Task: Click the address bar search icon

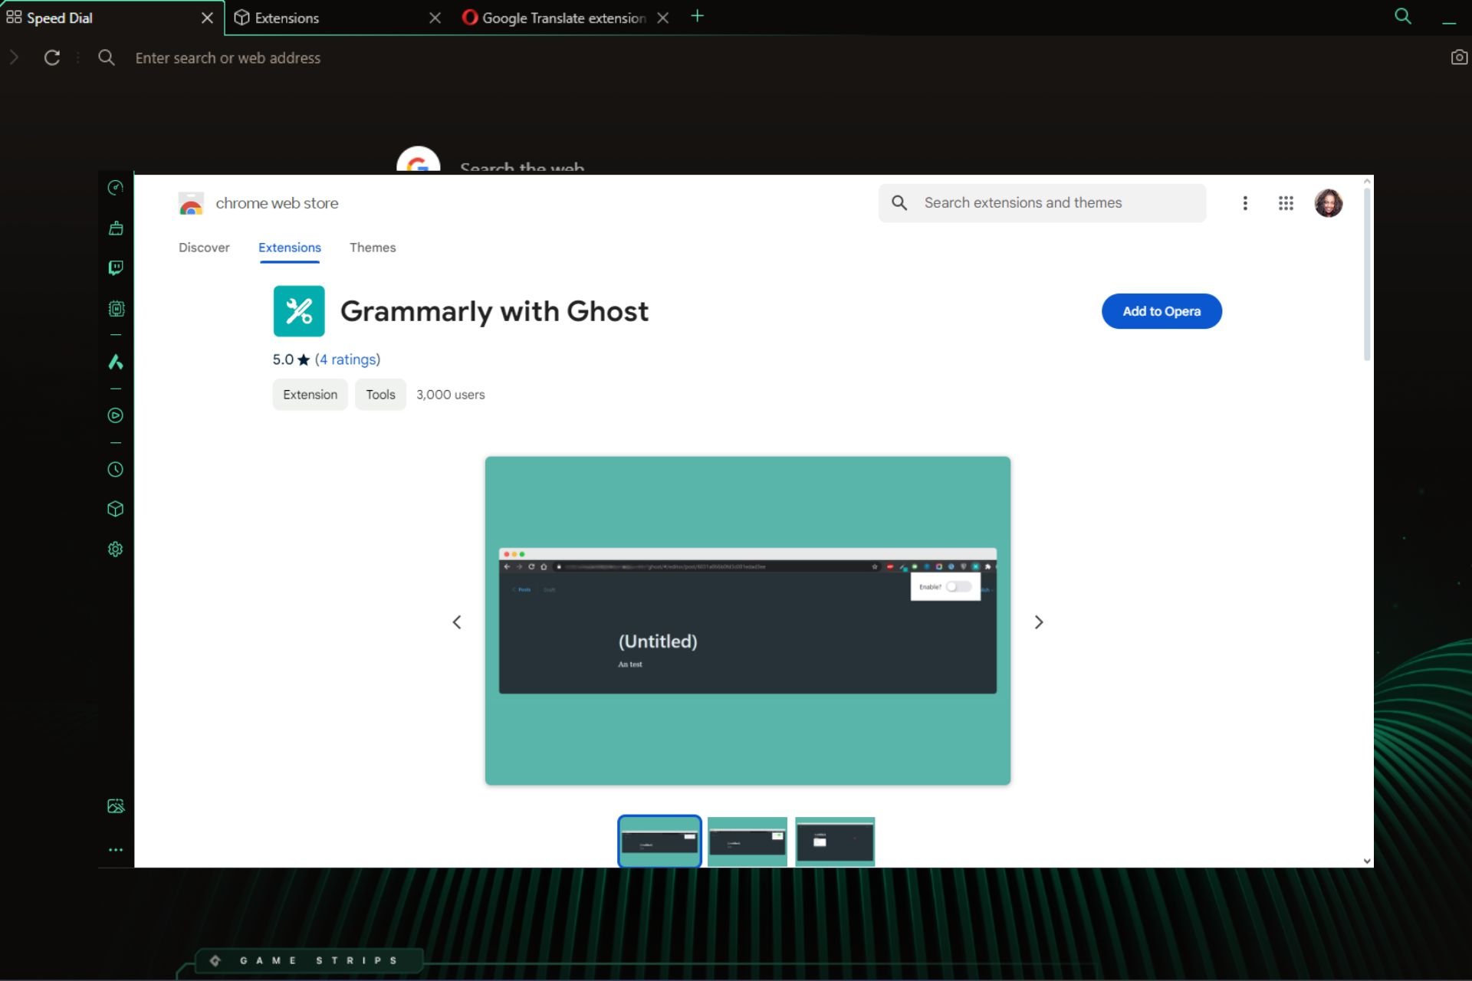Action: coord(107,57)
